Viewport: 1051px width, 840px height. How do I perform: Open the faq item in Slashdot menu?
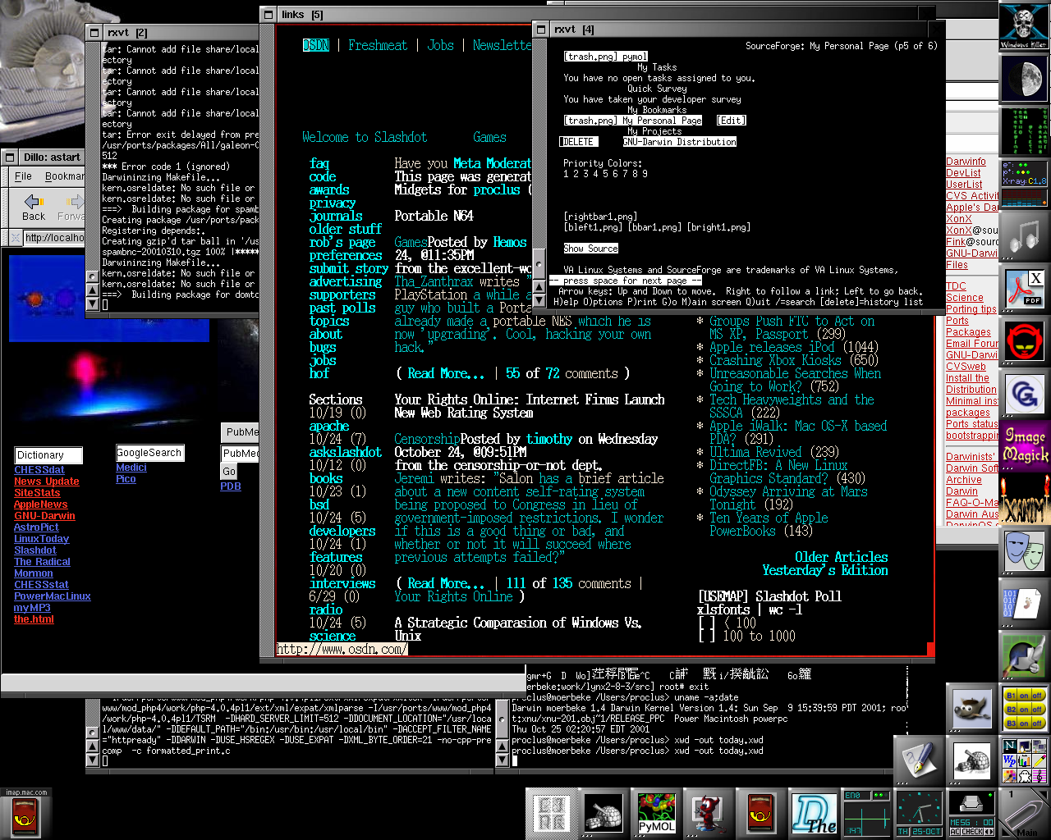[319, 163]
